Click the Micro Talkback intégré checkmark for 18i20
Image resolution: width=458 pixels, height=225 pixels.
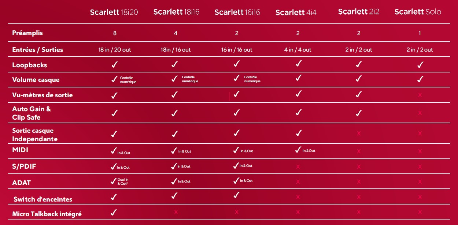click(x=114, y=212)
